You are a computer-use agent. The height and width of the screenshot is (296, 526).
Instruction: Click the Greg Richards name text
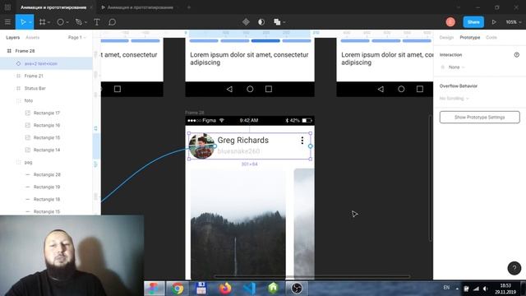click(x=243, y=141)
